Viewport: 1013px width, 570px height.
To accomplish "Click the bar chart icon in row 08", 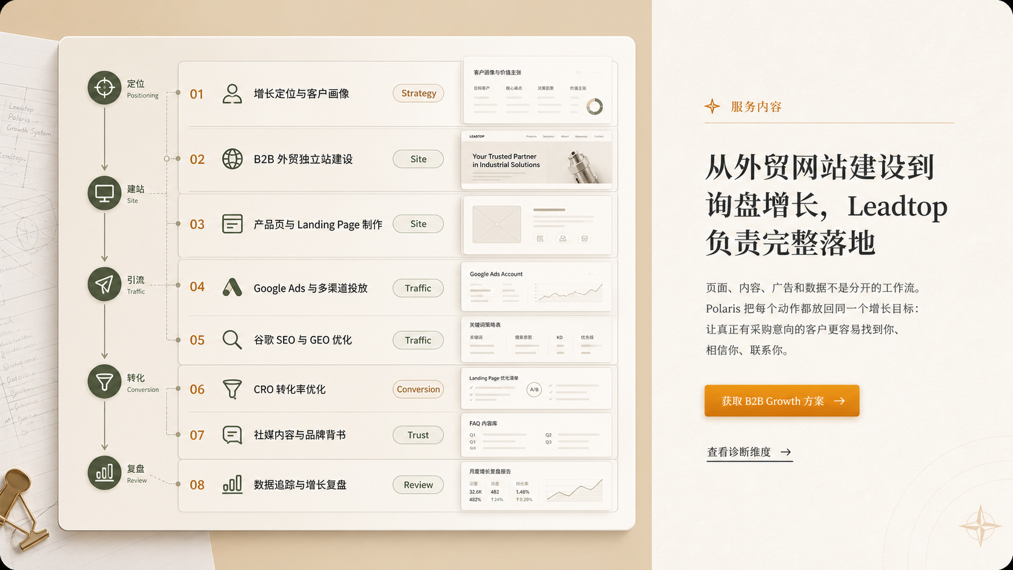I will pyautogui.click(x=232, y=484).
